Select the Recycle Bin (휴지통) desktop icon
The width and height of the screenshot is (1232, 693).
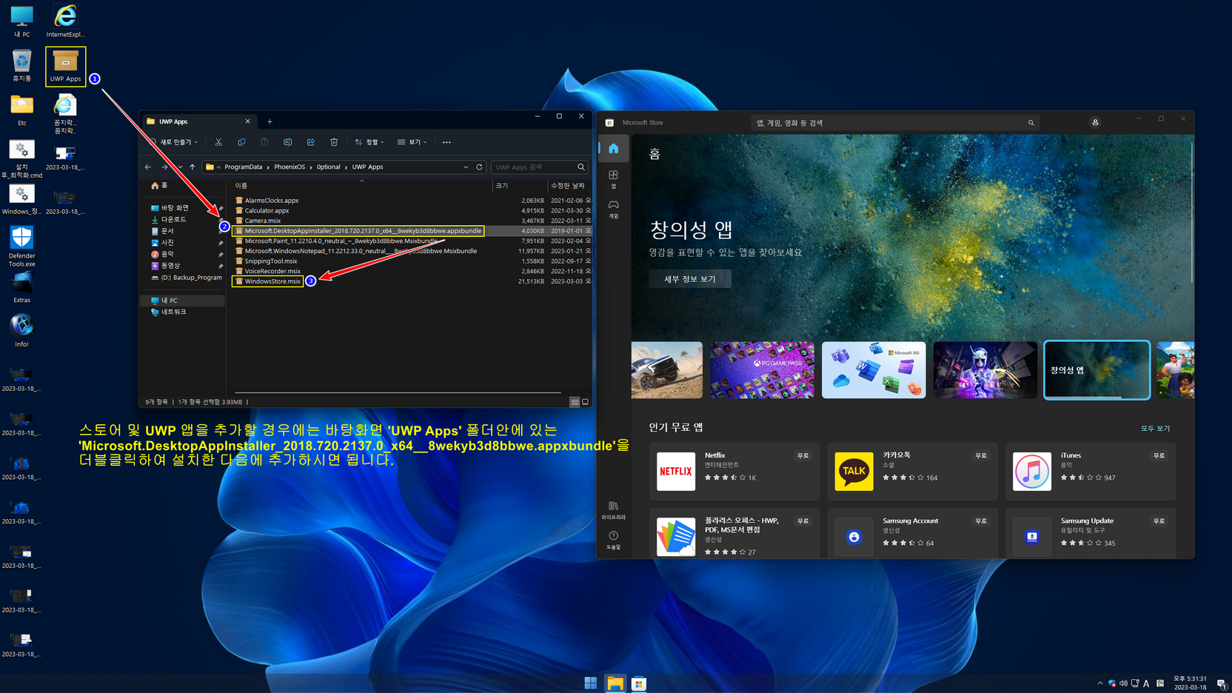point(21,65)
